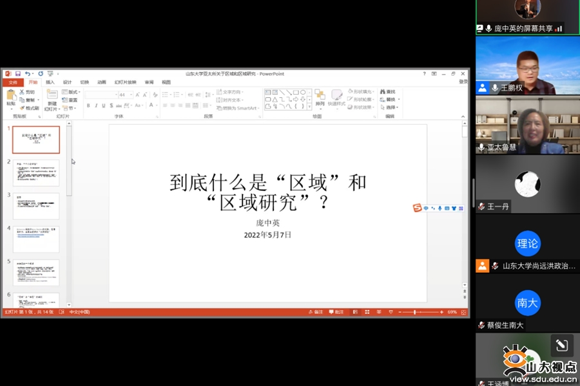The height and width of the screenshot is (386, 580).
Task: Click the Login (登录) link
Action: click(x=463, y=82)
